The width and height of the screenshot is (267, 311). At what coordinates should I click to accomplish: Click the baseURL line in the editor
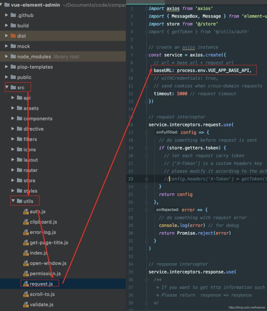[x=203, y=70]
